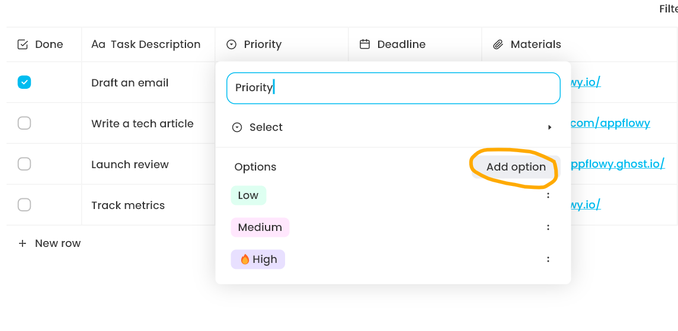Click the three-dot icon beside Low option
The width and height of the screenshot is (678, 331).
(x=548, y=195)
